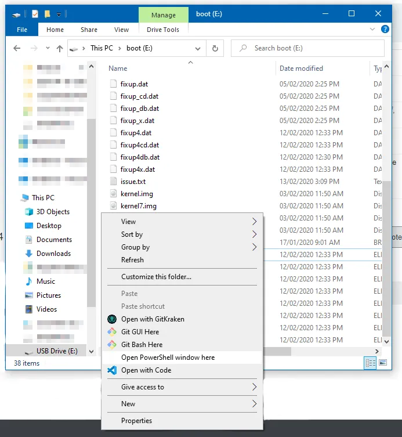Click the navigation pane scroll down arrow

coord(92,352)
